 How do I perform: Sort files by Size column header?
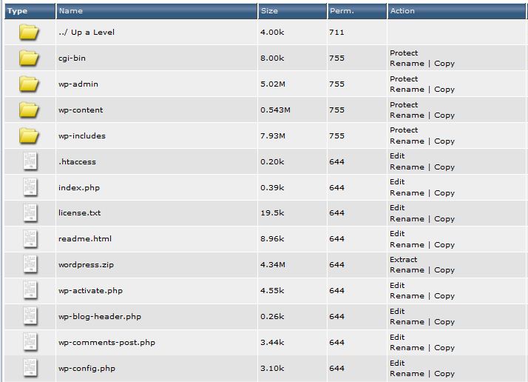point(269,11)
